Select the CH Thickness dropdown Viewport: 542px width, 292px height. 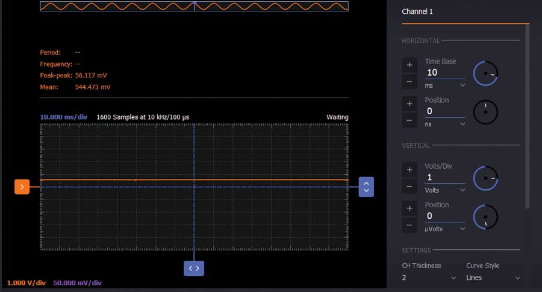pos(429,278)
